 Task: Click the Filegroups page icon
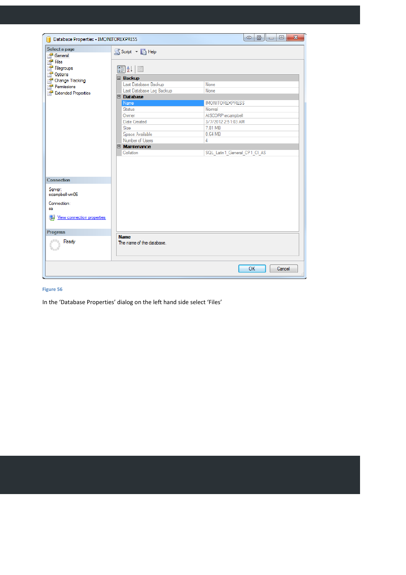(x=50, y=68)
